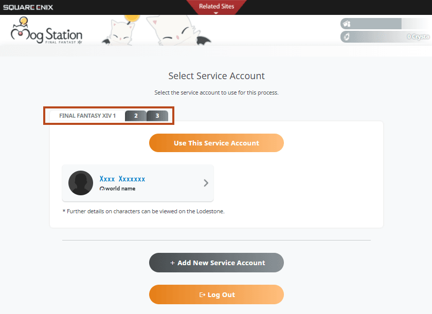The height and width of the screenshot is (314, 432).
Task: Click the character avatar silhouette
Action: tap(81, 183)
